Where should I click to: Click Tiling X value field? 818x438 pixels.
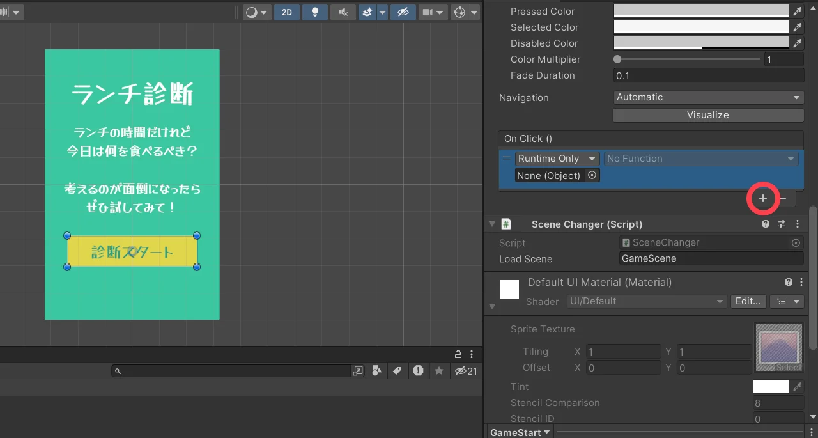pyautogui.click(x=624, y=352)
